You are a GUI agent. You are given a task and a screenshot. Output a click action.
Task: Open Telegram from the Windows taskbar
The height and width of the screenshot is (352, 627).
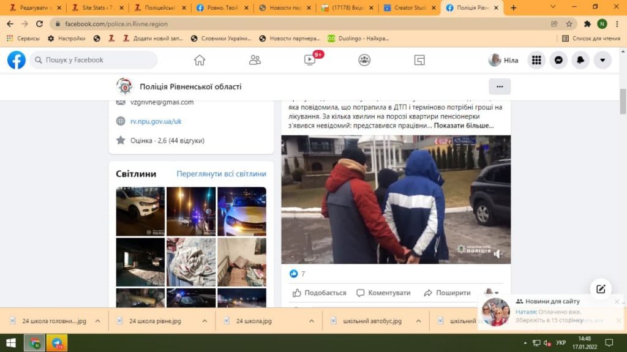57,342
